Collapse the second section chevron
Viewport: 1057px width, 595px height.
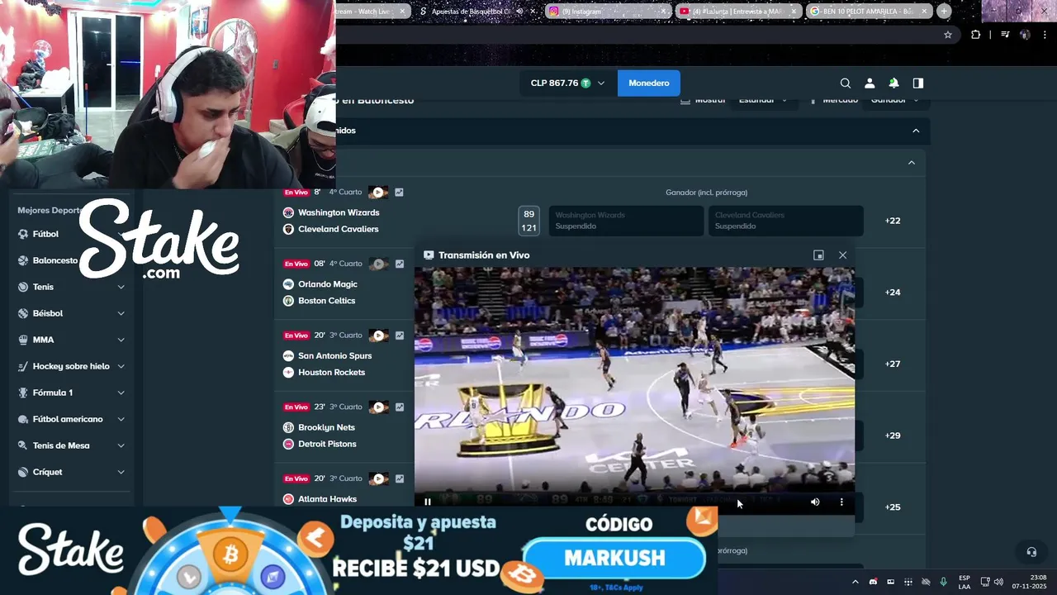tap(912, 163)
